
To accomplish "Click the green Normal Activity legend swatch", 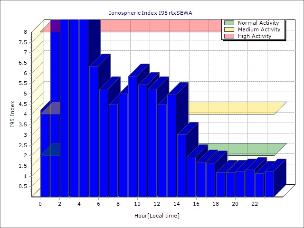I will pyautogui.click(x=229, y=23).
